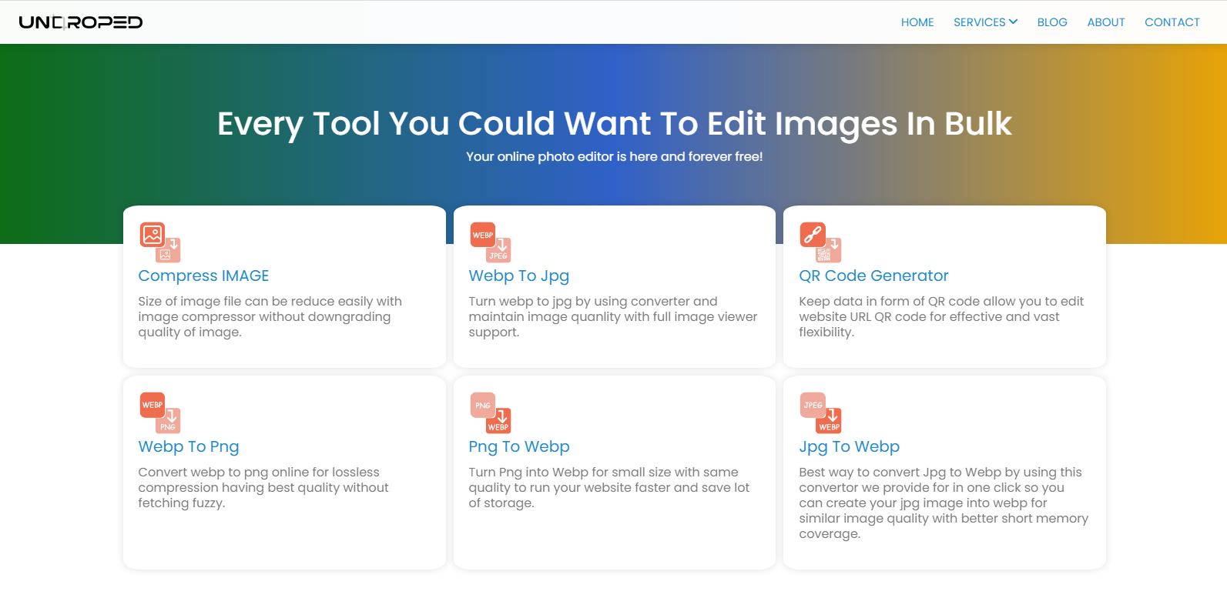1227x608 pixels.
Task: Open the CONTACT page
Action: 1172,22
